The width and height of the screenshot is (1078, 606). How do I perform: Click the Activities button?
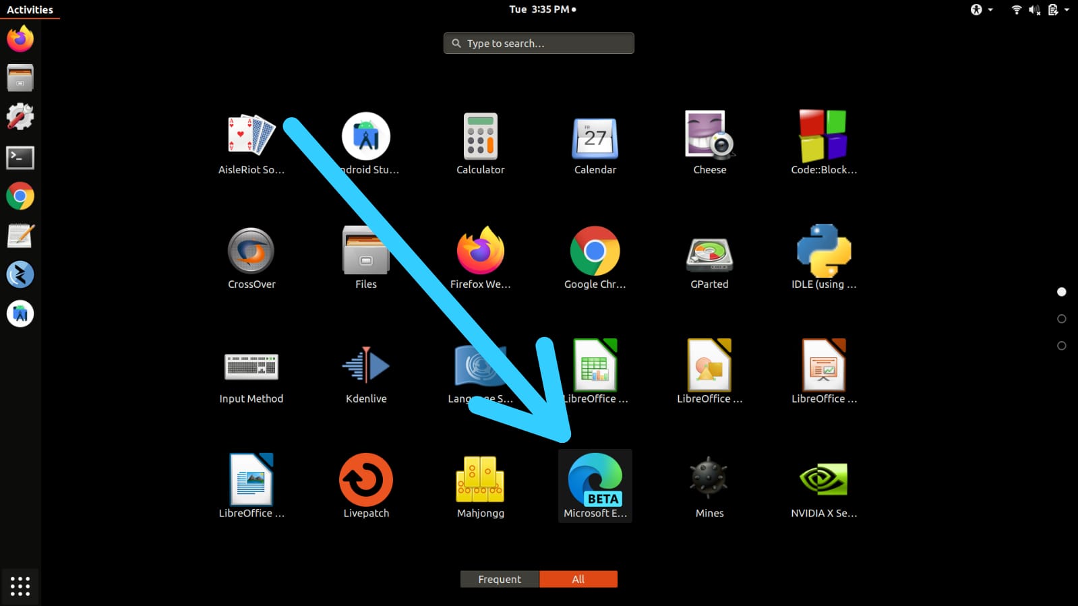pos(30,9)
